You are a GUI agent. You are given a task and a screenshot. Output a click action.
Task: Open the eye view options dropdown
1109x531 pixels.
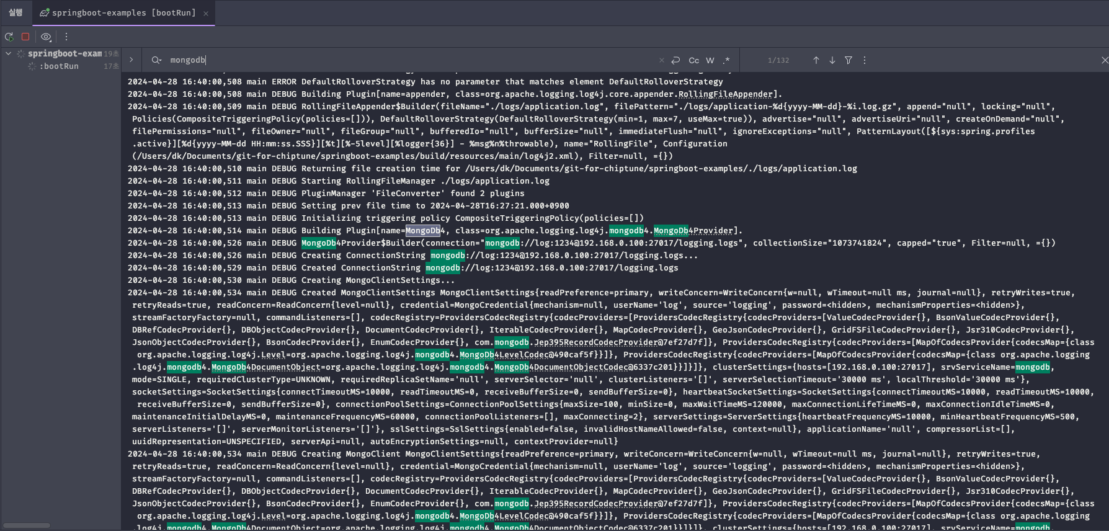pos(46,37)
